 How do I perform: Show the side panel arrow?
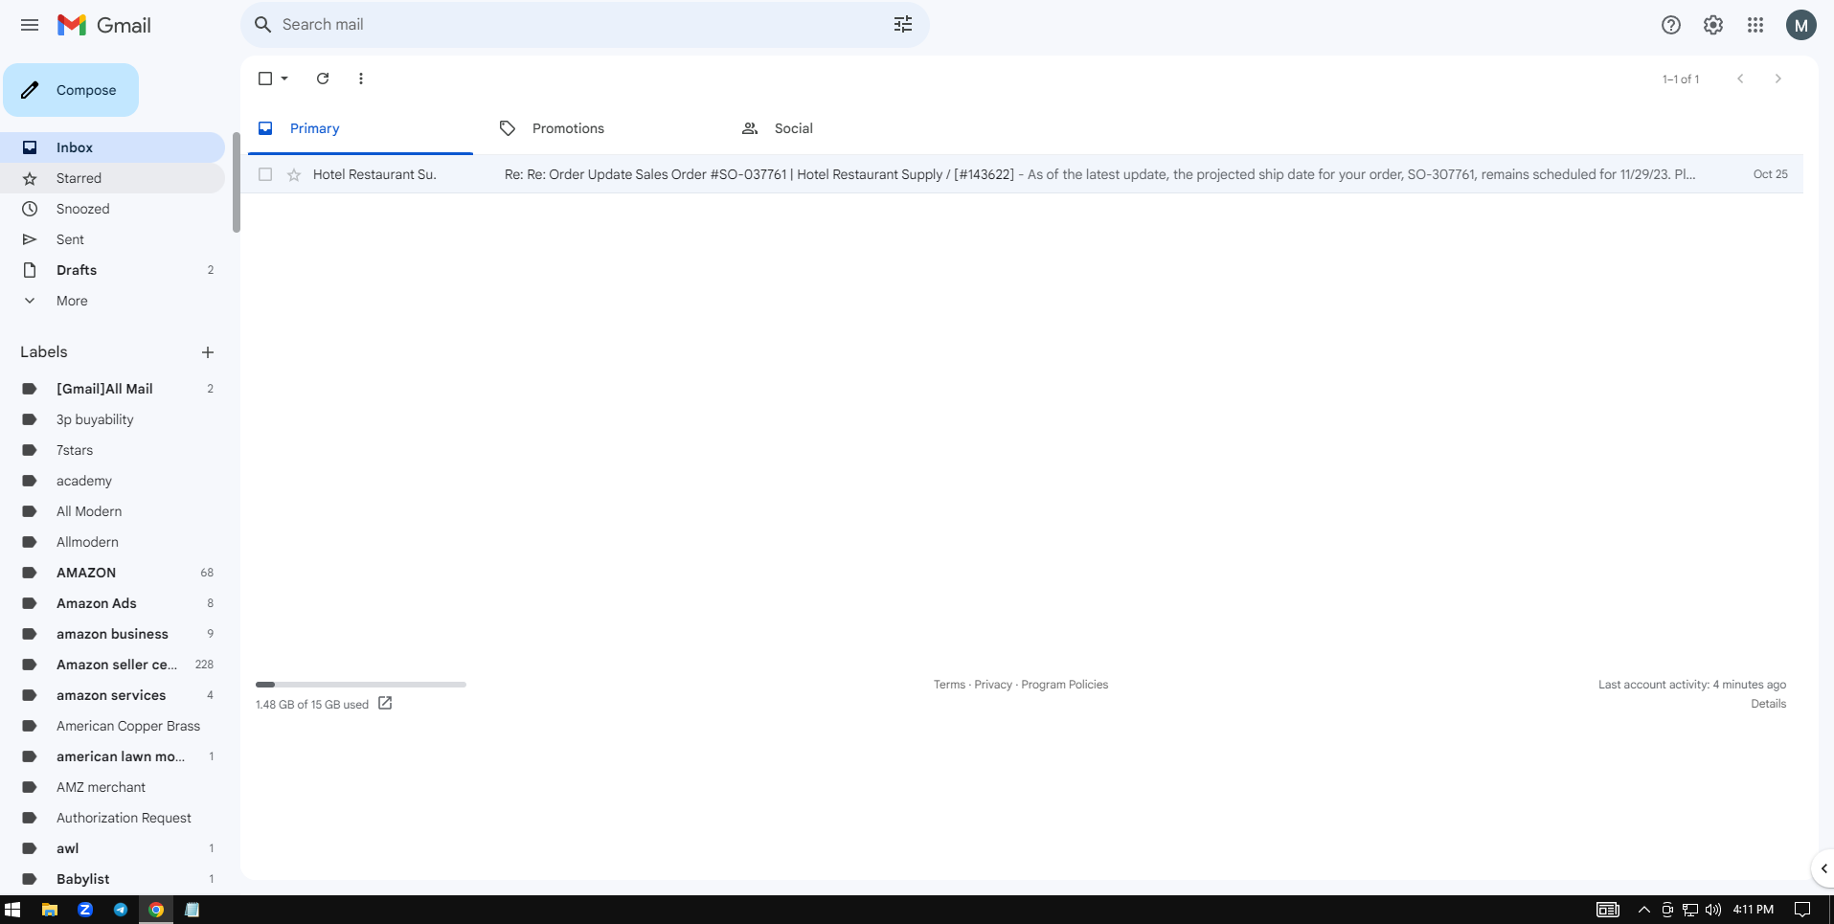[1823, 868]
